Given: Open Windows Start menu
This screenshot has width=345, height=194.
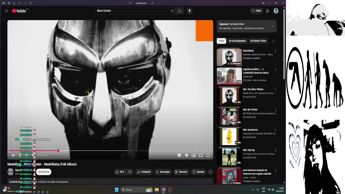Looking at the screenshot, I should (x=117, y=190).
